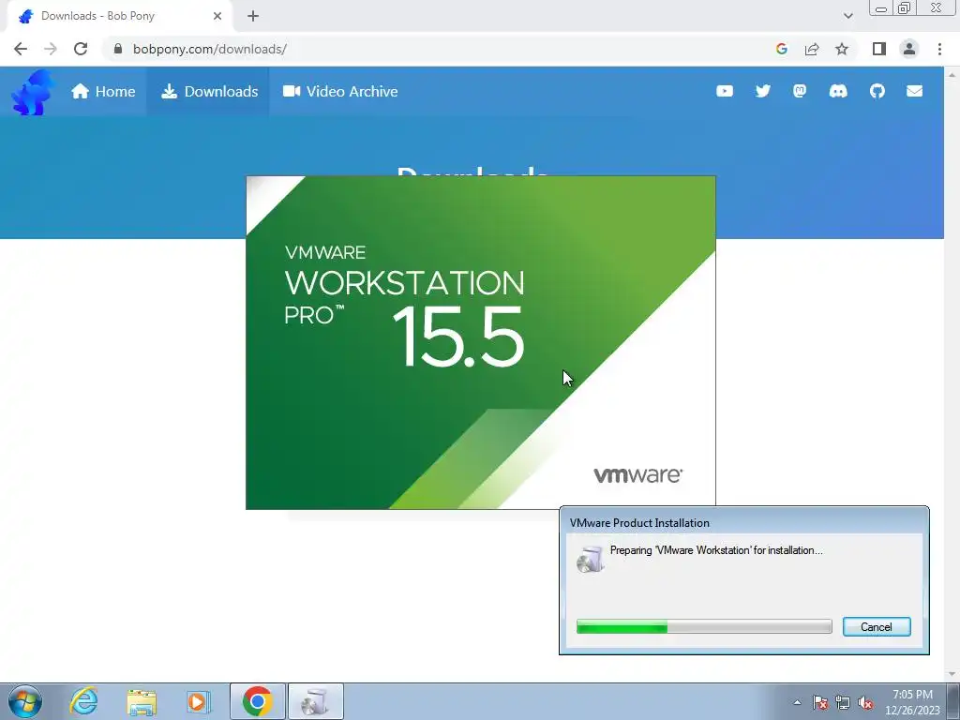The image size is (960, 720).
Task: Open the Discord icon link
Action: point(837,91)
